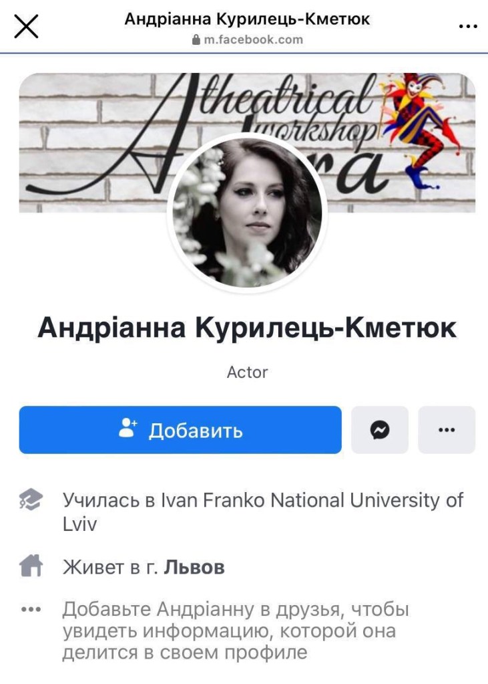Close the in-app browser with the X icon
Screen dimensions: 488x684
(26, 26)
